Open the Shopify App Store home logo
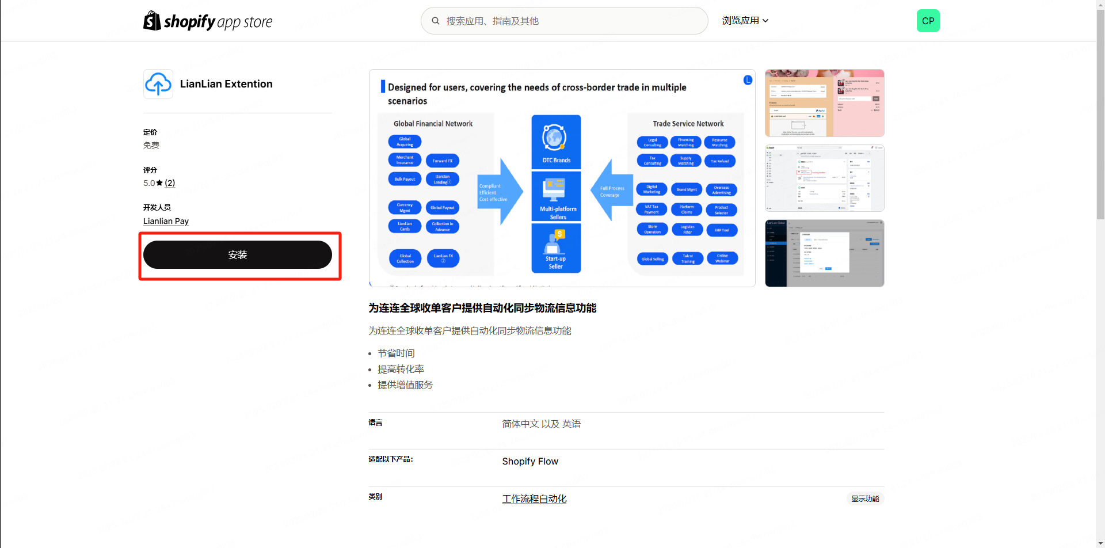1105x548 pixels. coord(208,21)
